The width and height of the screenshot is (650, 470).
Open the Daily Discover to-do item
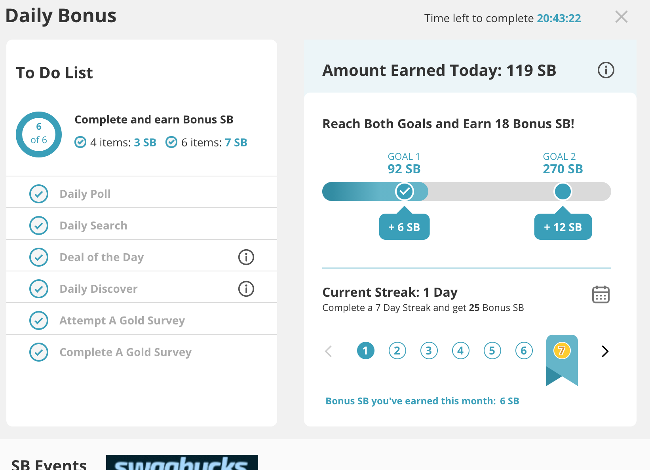tap(142, 289)
